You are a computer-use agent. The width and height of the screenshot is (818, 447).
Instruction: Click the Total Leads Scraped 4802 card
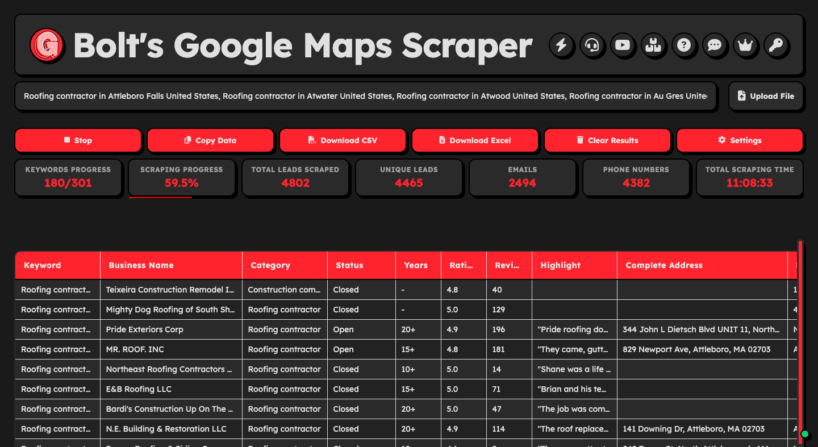295,178
